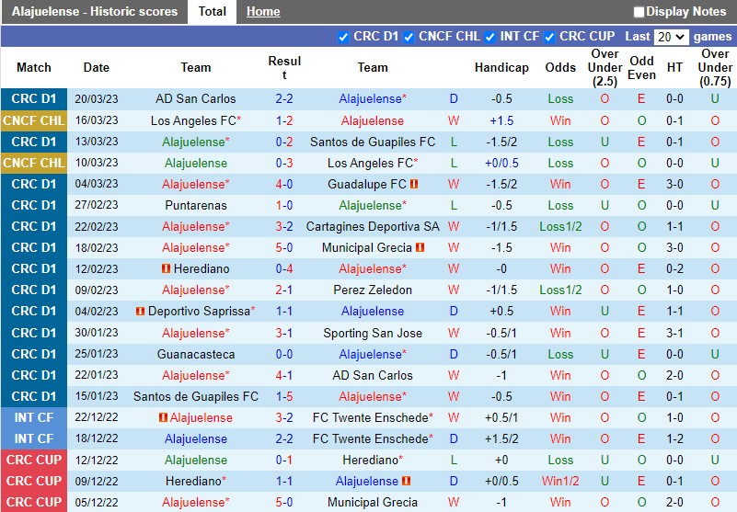Click the red card icon next to Municipal Grecia 18/02/23

point(420,247)
